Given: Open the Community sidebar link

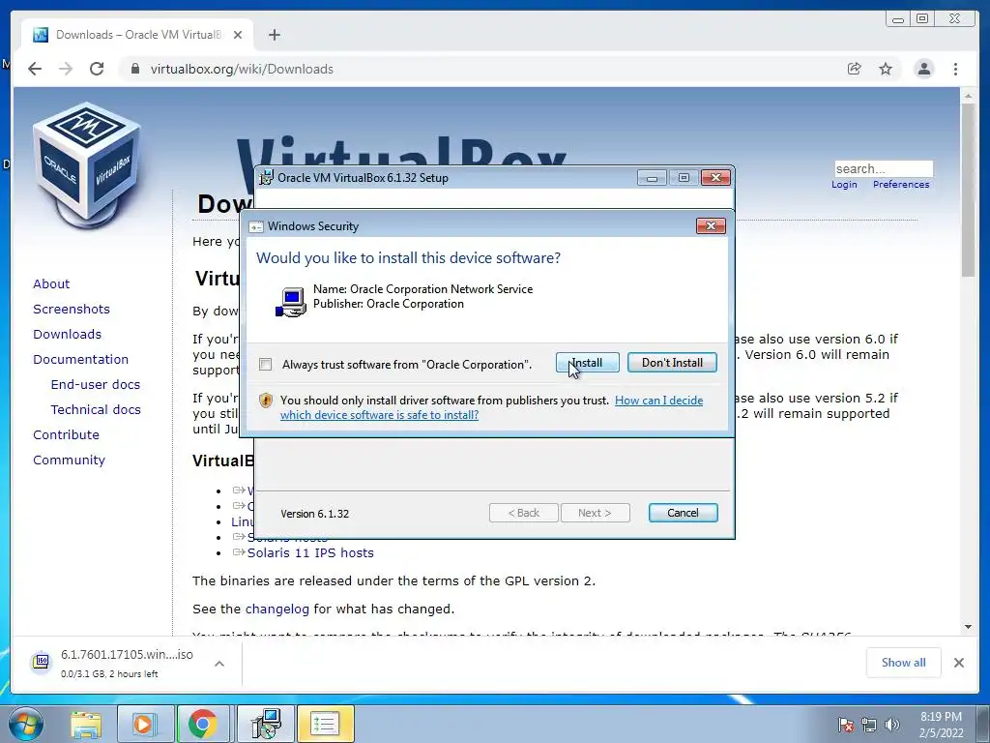Looking at the screenshot, I should click(x=69, y=460).
